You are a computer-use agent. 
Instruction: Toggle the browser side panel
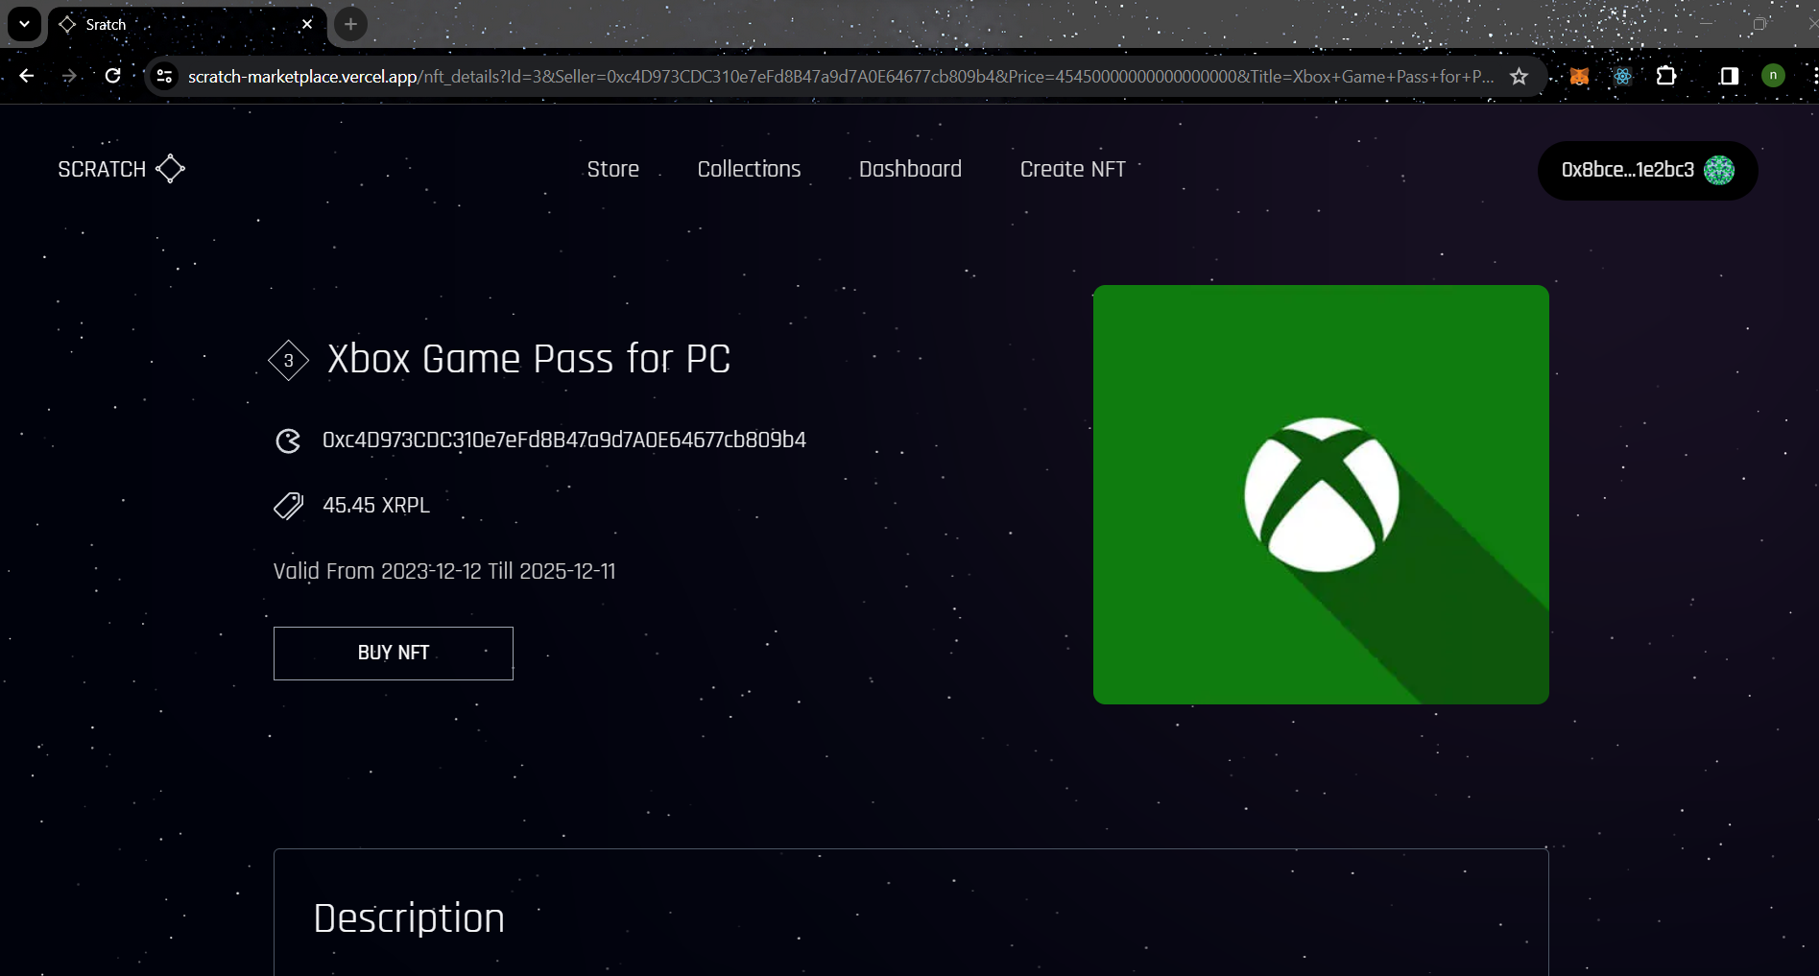pos(1729,76)
